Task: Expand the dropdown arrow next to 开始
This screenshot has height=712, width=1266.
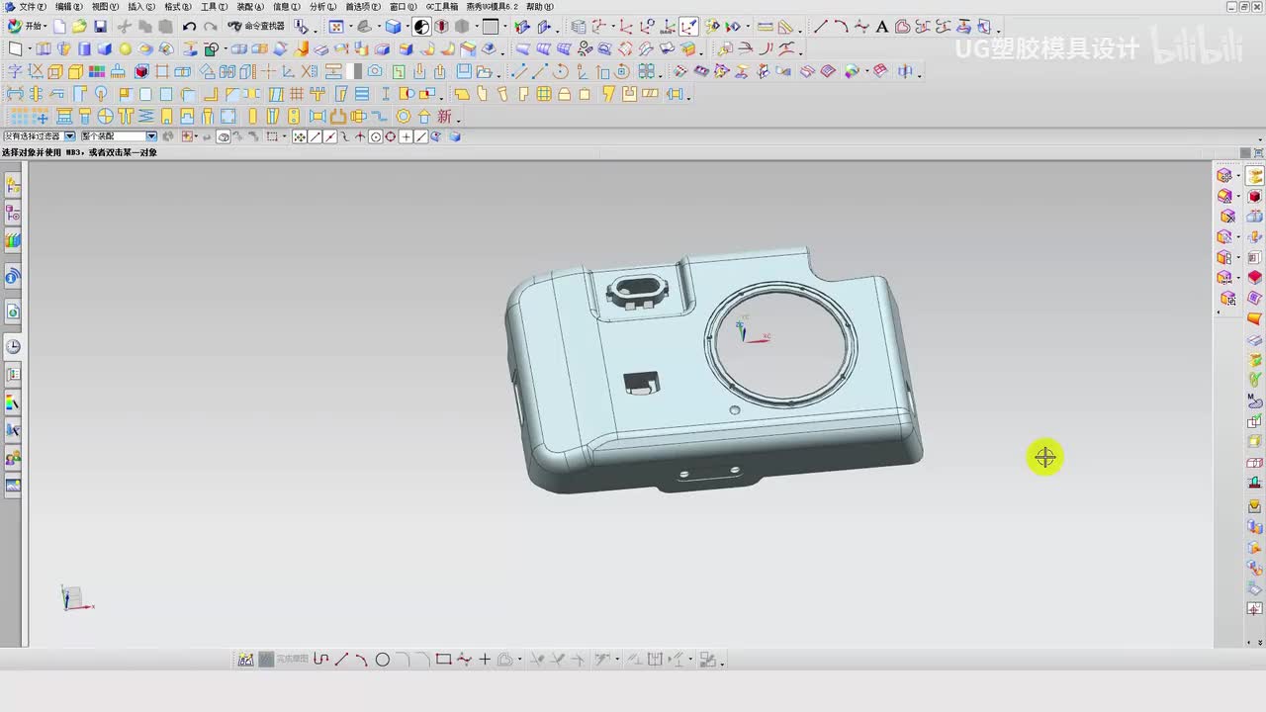Action: pyautogui.click(x=46, y=27)
